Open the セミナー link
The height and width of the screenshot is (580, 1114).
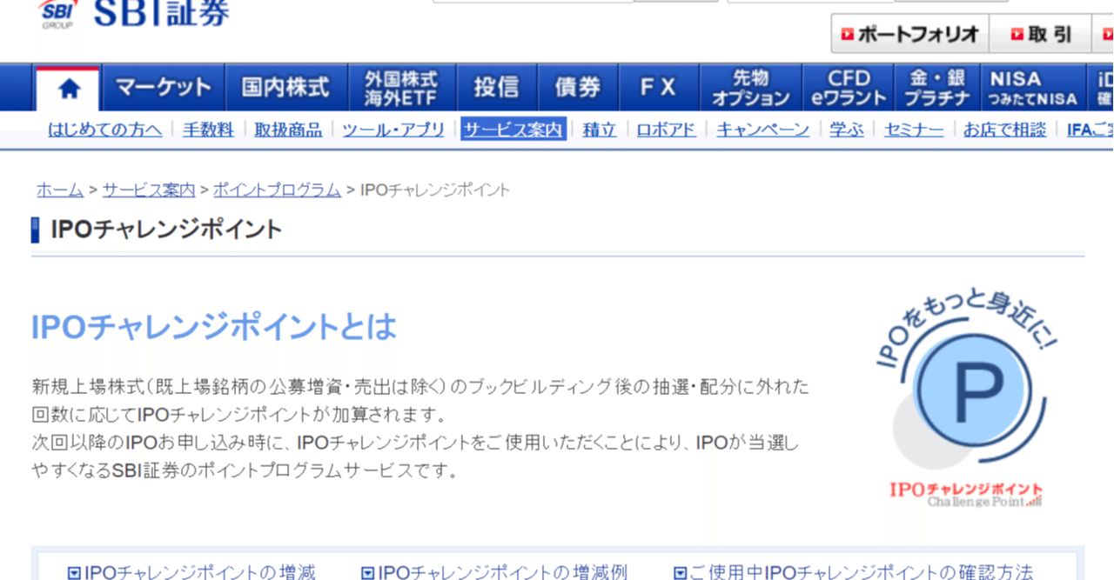(x=913, y=128)
